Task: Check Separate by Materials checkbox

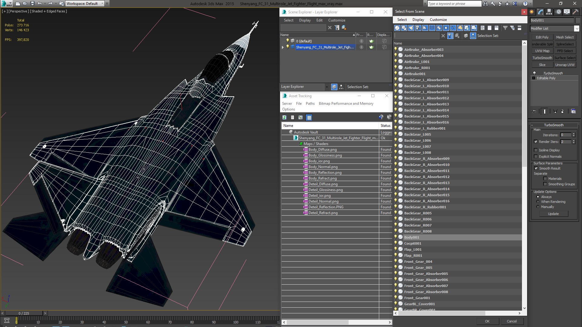Action: click(545, 179)
